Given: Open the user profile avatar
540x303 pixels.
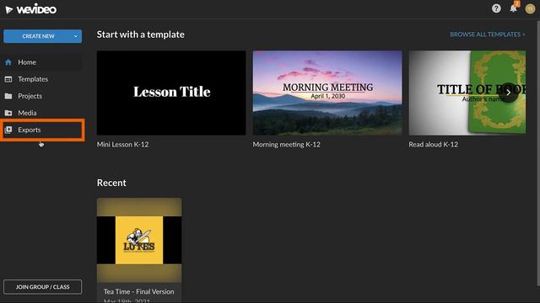Looking at the screenshot, I should click(x=530, y=8).
